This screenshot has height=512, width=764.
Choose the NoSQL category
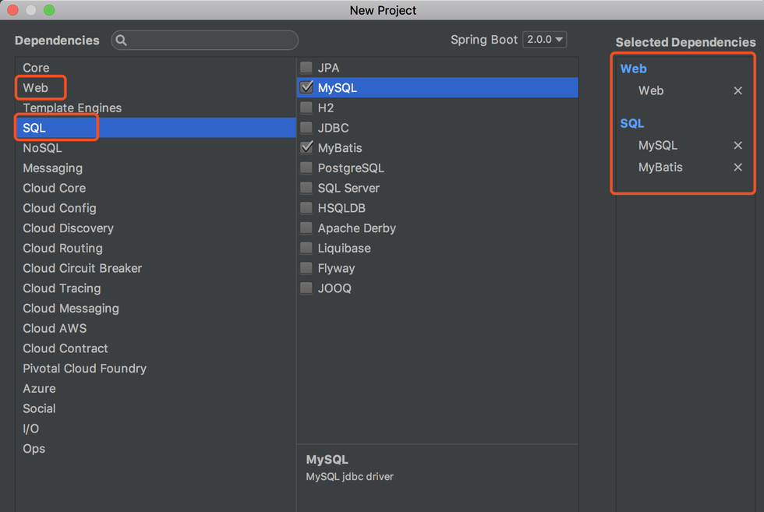(155, 147)
